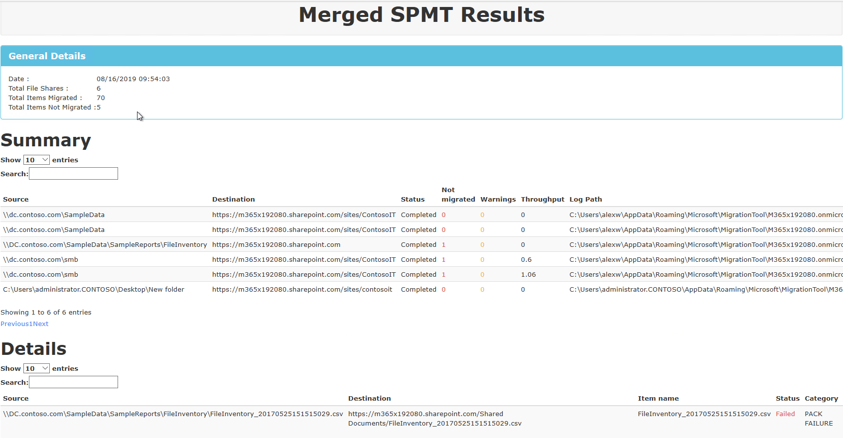843x438 pixels.
Task: Select the FileInventory source path in Summary
Action: tap(105, 245)
